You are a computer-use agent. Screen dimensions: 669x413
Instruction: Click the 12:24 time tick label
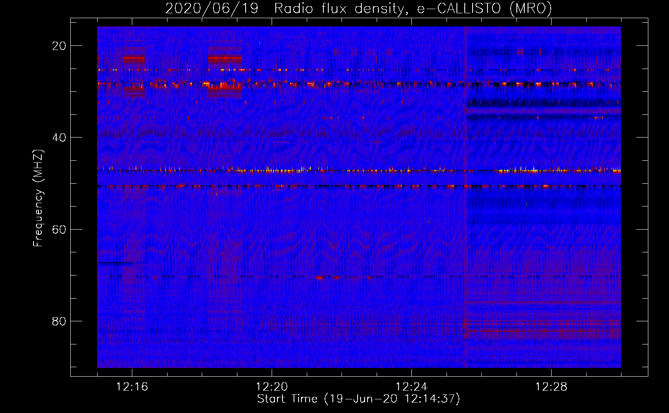[412, 387]
